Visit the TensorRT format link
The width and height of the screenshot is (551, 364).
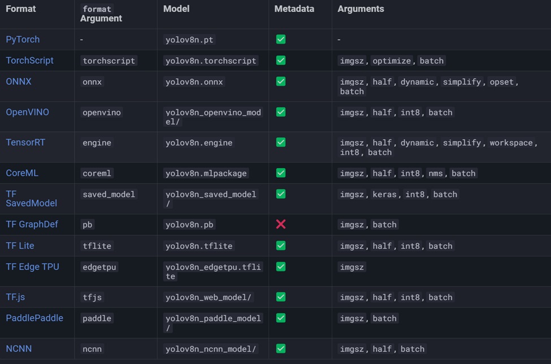[25, 142]
